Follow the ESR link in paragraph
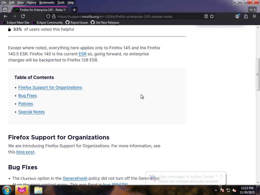 coord(83,54)
